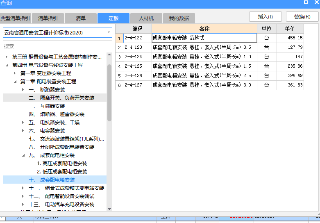Expand 六、电容器安装 node

pos(23,130)
